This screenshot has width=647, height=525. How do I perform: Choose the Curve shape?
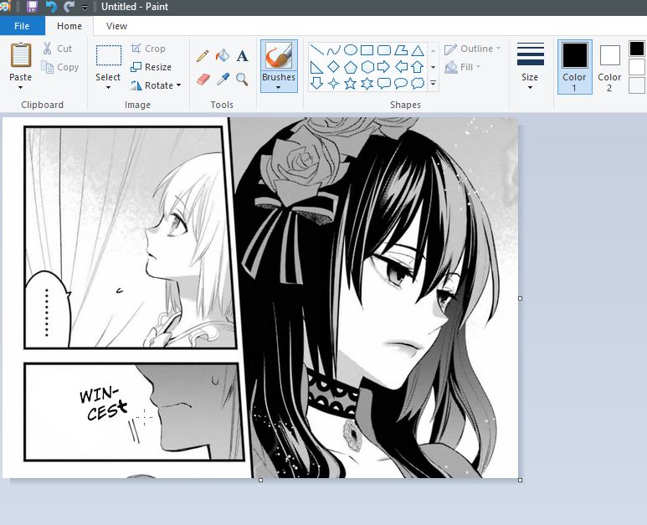333,50
